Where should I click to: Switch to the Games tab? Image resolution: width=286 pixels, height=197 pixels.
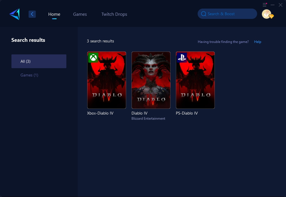80,14
